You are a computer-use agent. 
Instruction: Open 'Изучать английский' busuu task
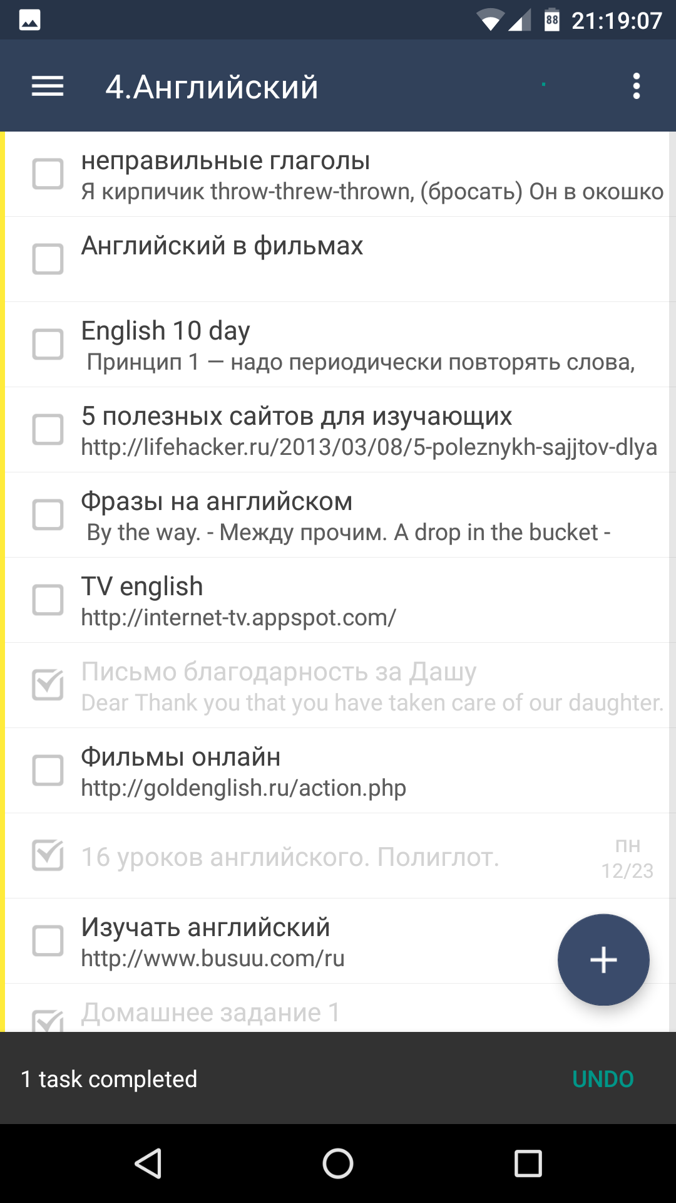[x=282, y=942]
